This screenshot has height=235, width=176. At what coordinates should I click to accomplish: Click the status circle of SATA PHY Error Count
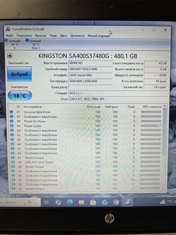click(x=13, y=162)
